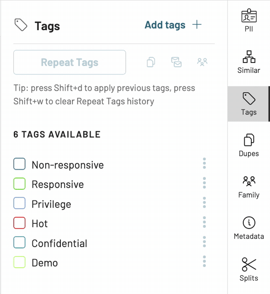Click the Repeat Tags button

(70, 62)
